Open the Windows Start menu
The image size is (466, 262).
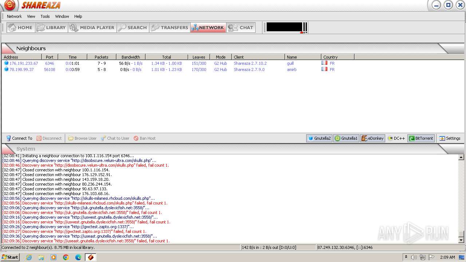pos(10,257)
